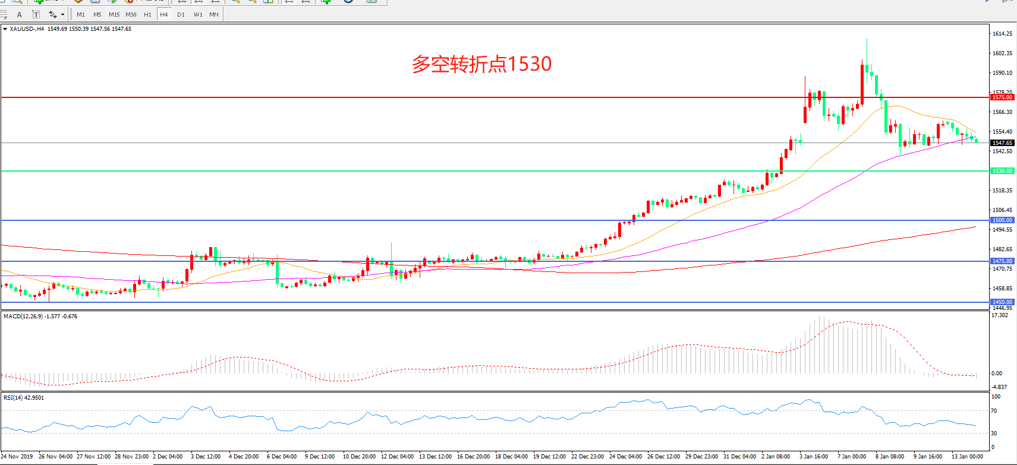1017x465 pixels.
Task: Click the arrows and shapes drawing icon
Action: [x=52, y=14]
